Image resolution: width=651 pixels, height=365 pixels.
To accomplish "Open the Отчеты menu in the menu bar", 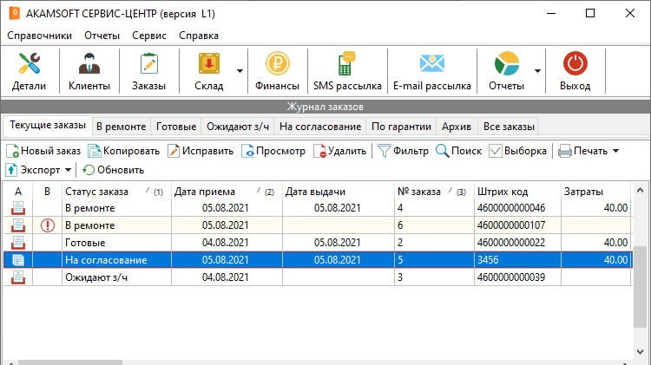I will click(x=102, y=36).
